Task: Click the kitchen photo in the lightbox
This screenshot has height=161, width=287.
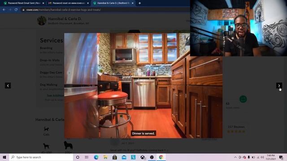Action: tap(143, 85)
